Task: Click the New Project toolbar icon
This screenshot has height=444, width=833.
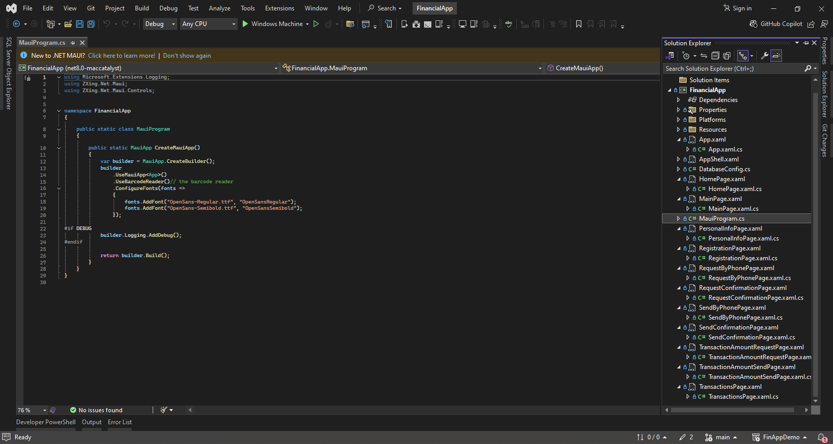Action: coord(51,24)
